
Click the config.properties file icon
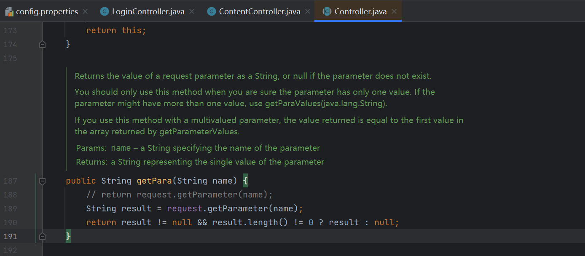tap(9, 11)
